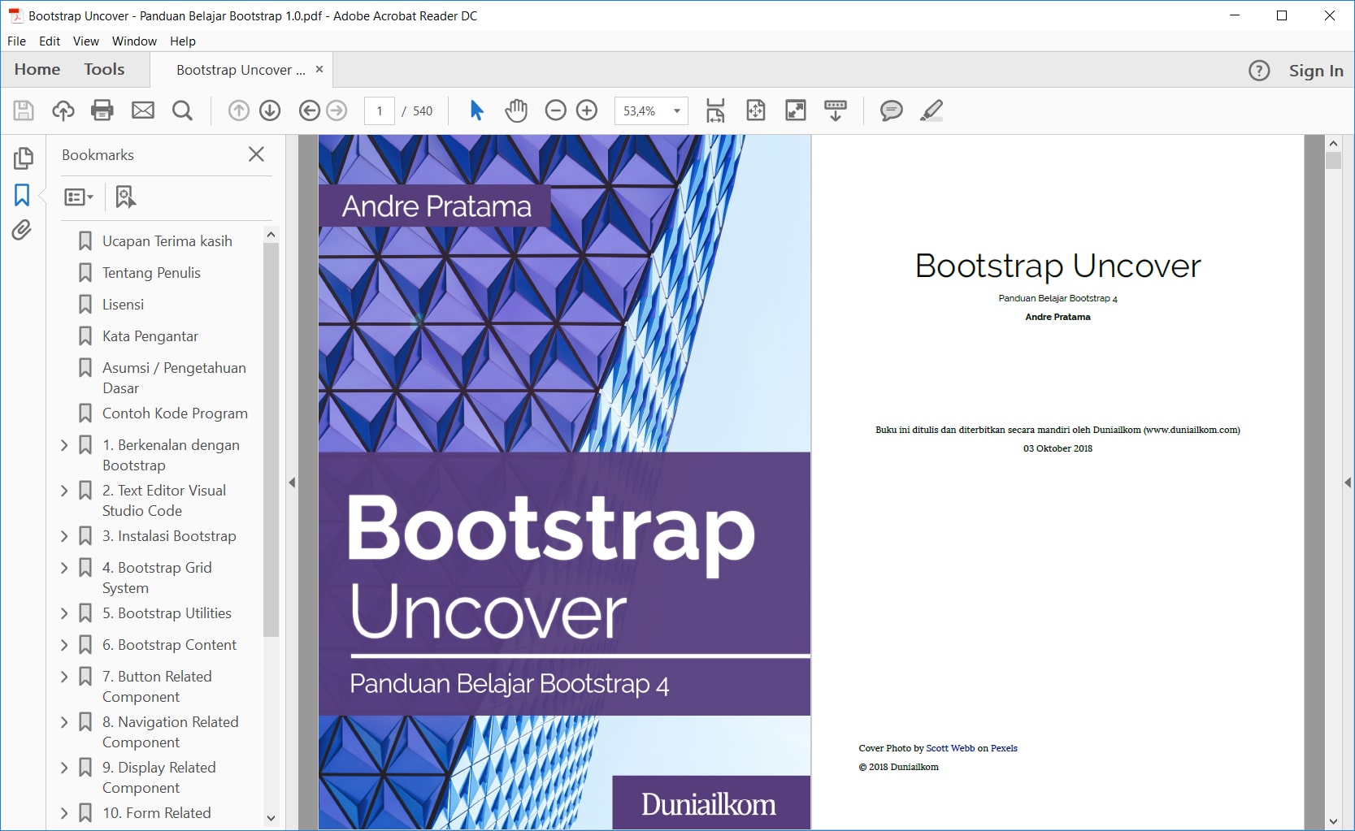Close the Bookmarks panel
Image resolution: width=1355 pixels, height=831 pixels.
tap(256, 154)
